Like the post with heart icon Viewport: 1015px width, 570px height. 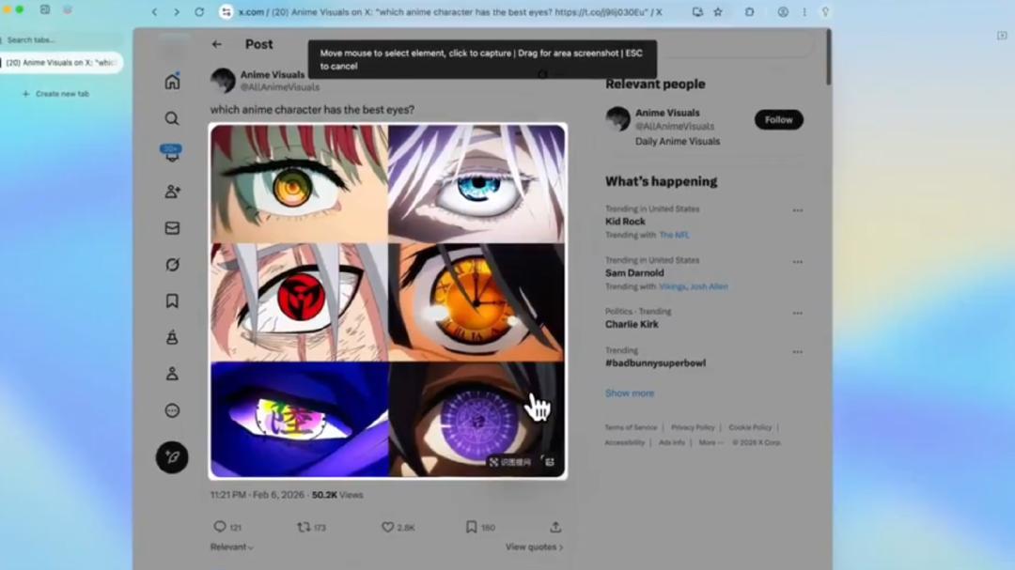click(387, 528)
